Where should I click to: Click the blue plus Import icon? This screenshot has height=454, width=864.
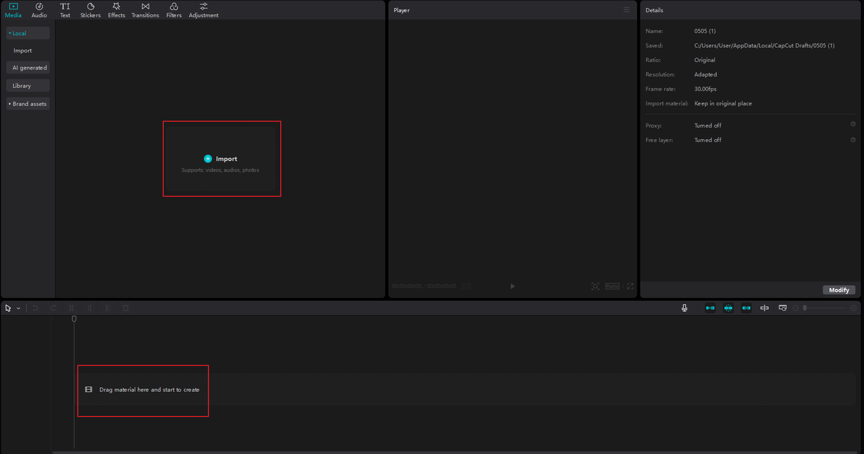[208, 159]
